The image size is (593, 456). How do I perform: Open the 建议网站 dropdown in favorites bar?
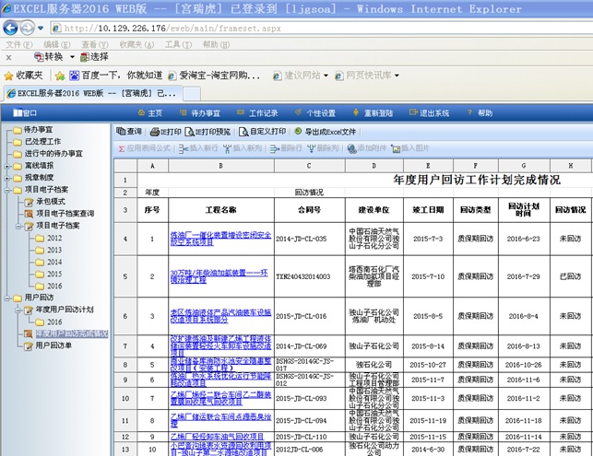(302, 76)
